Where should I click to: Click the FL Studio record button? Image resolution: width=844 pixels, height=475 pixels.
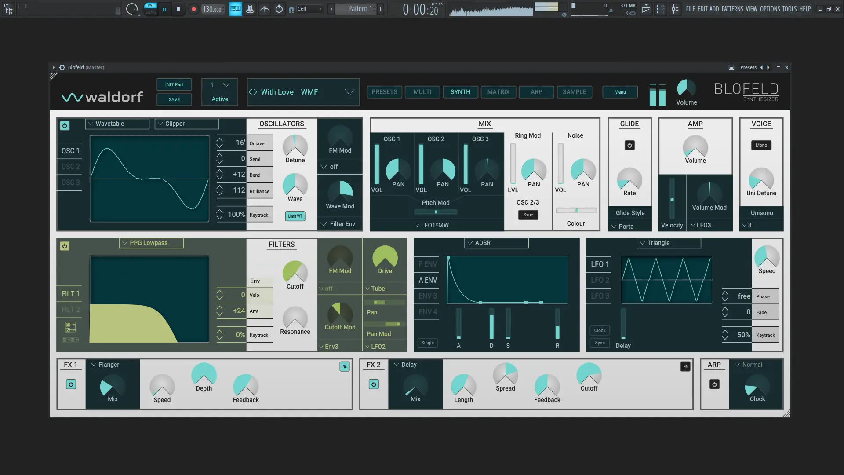193,9
